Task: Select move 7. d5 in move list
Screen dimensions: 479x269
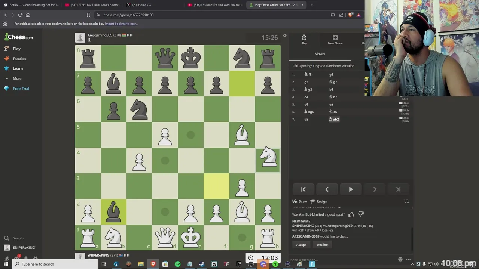Action: coord(306,119)
